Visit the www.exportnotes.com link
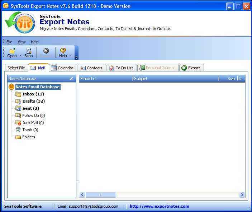The width and height of the screenshot is (252, 212). pyautogui.click(x=159, y=206)
